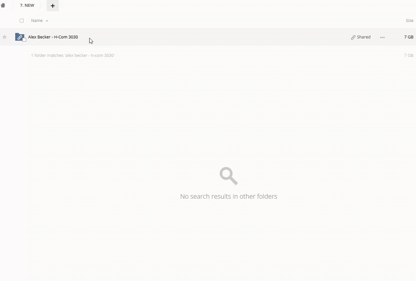Favorite the Alex Becker - H-Com 3030 folder

(x=5, y=37)
